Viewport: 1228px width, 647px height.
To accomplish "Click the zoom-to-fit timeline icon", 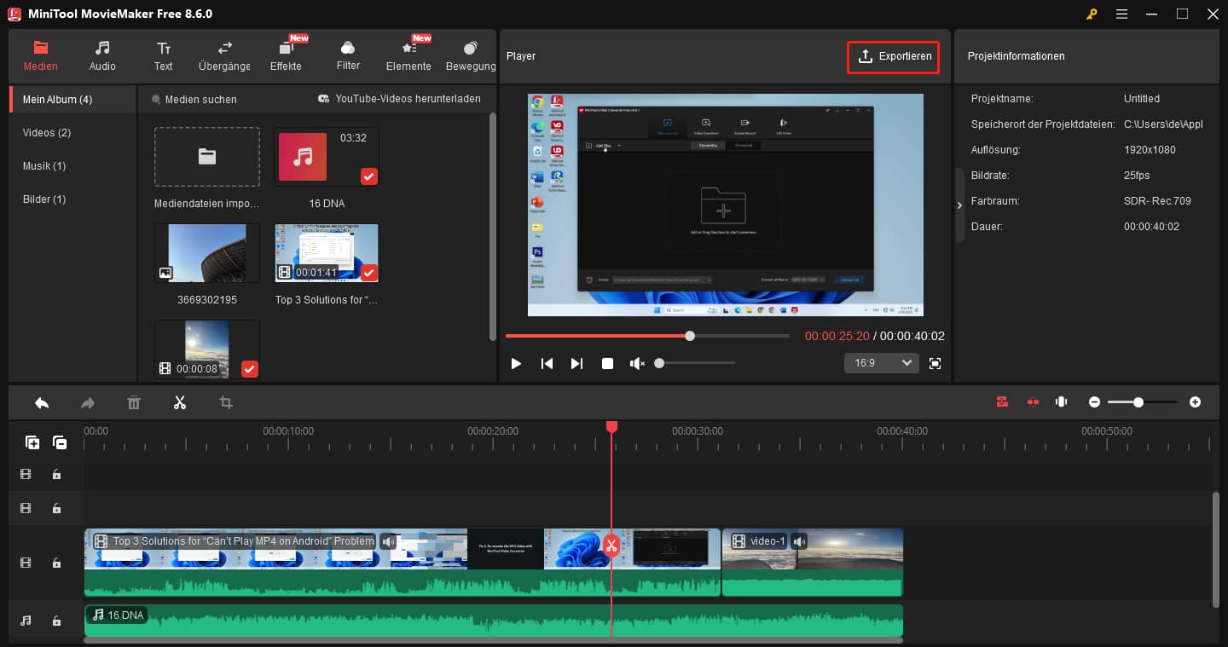I will (1061, 401).
